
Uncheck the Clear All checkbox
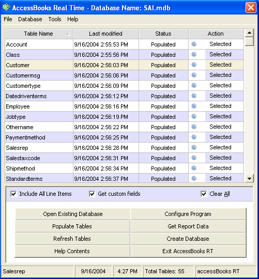pos(204,194)
